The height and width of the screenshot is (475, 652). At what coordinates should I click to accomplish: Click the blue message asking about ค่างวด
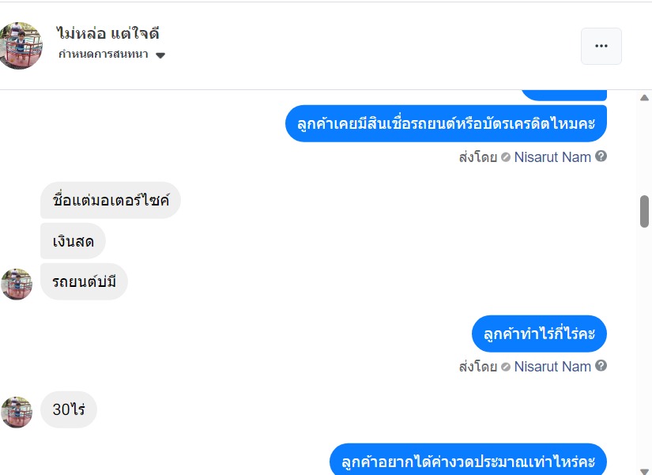click(468, 461)
